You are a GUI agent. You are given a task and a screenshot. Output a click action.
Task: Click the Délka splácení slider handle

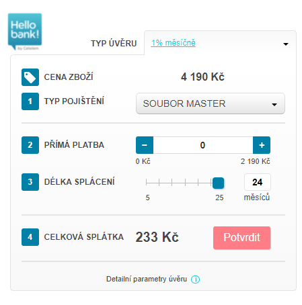coord(218,183)
